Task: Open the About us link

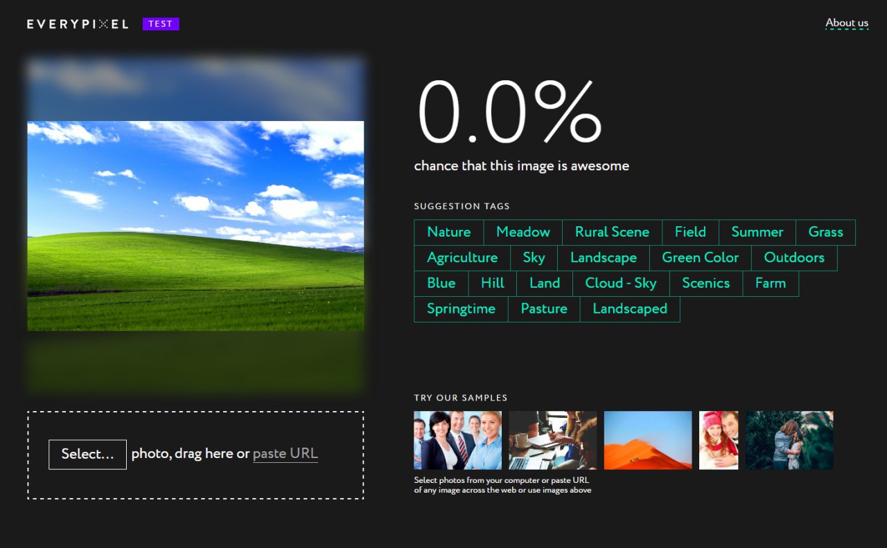Action: [847, 23]
